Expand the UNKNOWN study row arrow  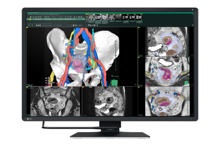[27, 19]
